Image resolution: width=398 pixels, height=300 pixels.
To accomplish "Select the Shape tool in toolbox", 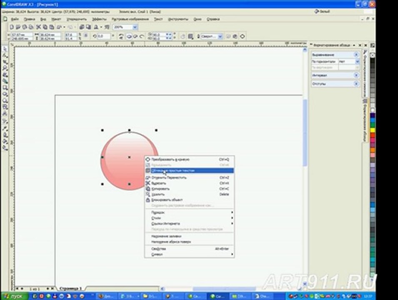I will click(5, 55).
